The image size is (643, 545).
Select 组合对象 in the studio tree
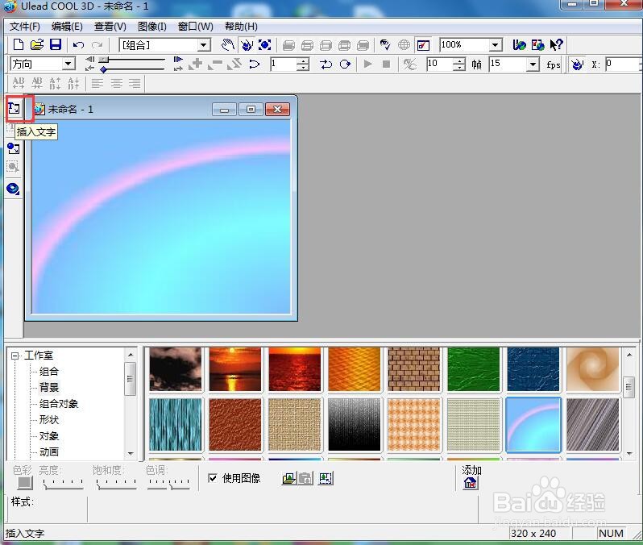click(x=59, y=404)
